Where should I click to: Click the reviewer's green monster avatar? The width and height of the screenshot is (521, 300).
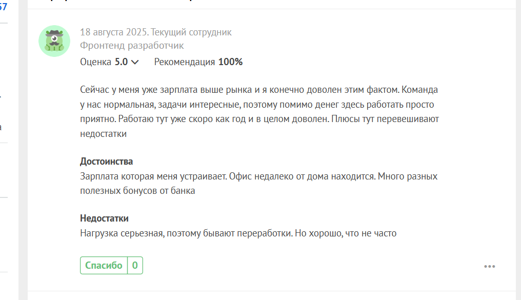coord(54,41)
